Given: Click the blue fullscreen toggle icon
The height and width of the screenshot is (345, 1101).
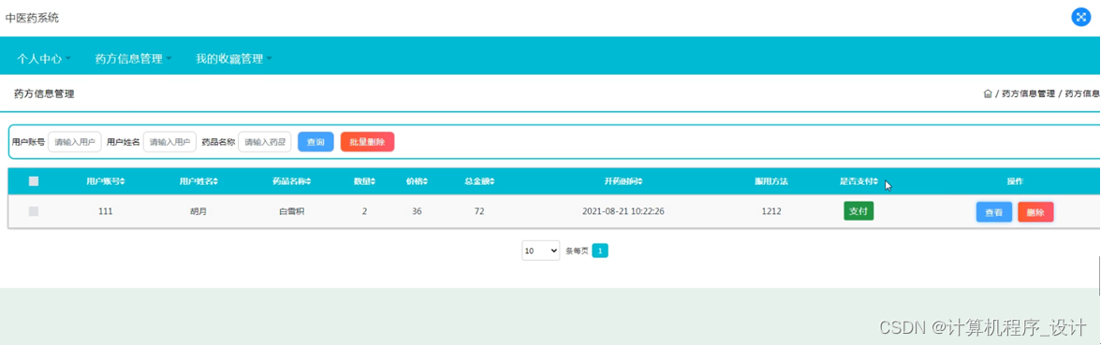Looking at the screenshot, I should click(1080, 18).
